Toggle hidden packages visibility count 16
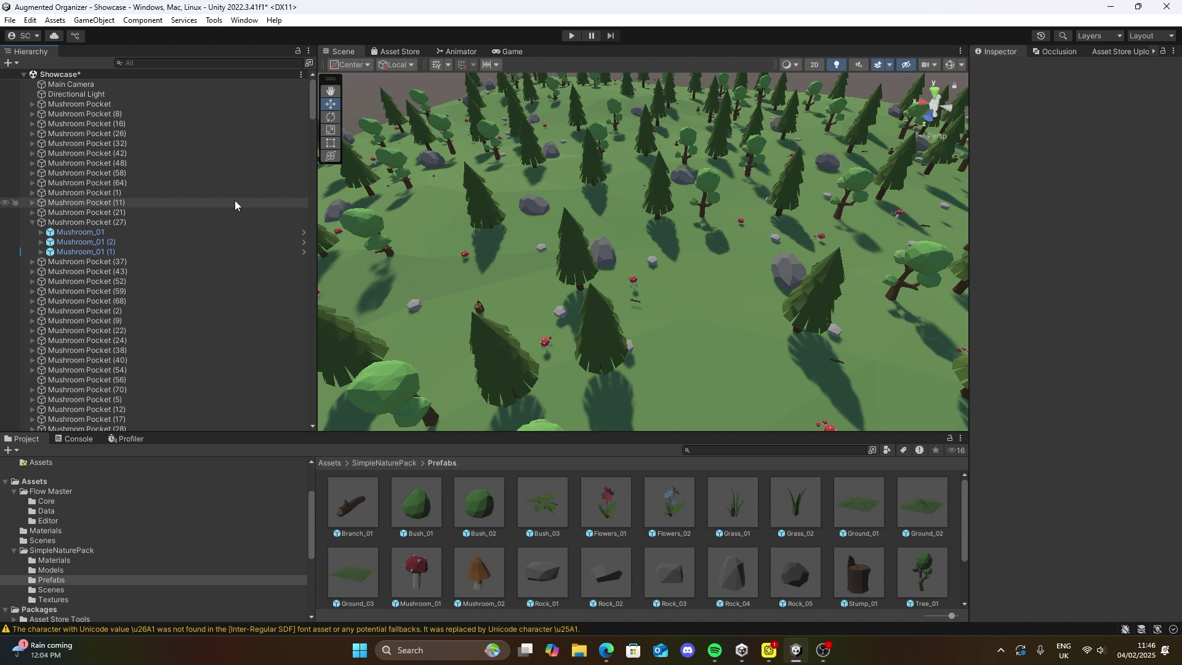Screen dimensions: 1182x665 [x=956, y=451]
